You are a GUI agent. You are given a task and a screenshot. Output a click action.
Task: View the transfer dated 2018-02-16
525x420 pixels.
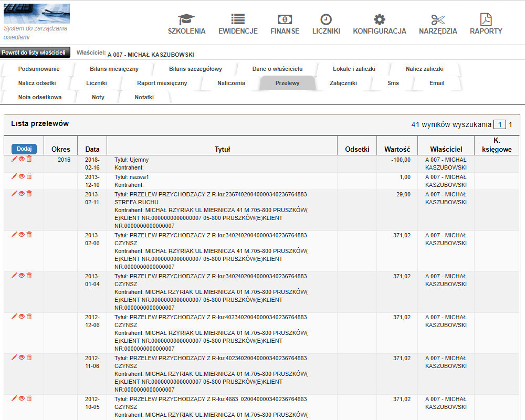22,159
